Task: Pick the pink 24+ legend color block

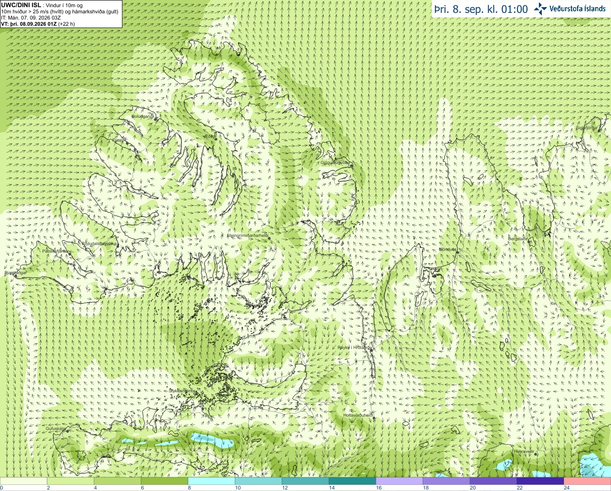Action: pos(587,481)
